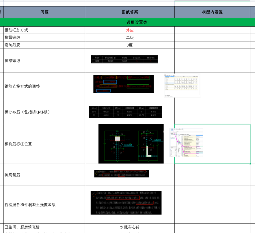Select the 抗渗等级 table image
The width and height of the screenshot is (255, 233).
tap(125, 59)
